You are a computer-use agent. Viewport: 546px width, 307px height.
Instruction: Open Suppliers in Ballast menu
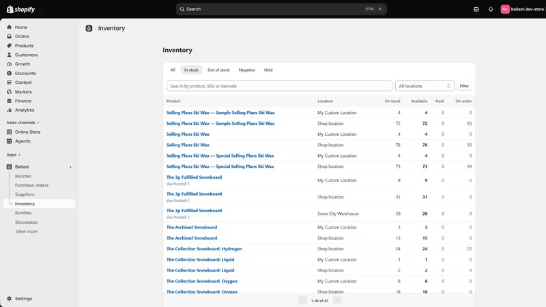25,194
